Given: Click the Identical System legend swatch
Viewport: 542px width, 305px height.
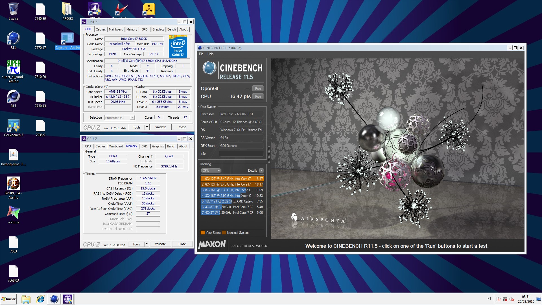Looking at the screenshot, I should tap(224, 233).
